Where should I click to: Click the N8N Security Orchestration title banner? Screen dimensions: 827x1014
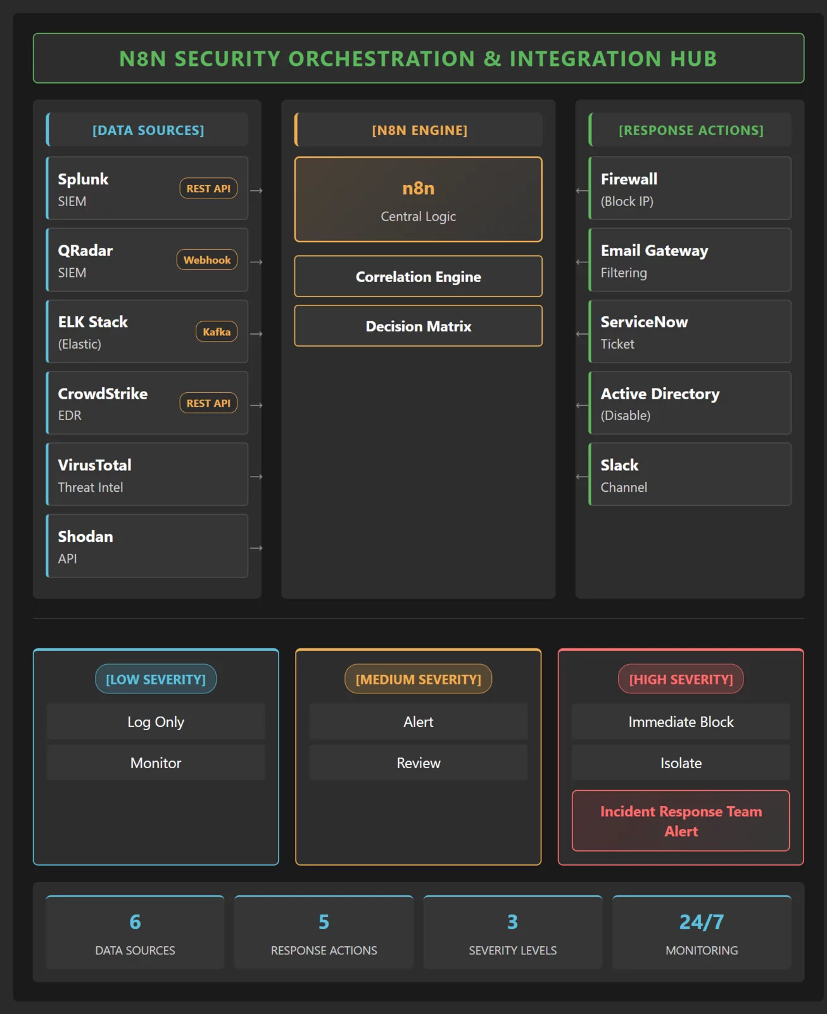(x=419, y=58)
